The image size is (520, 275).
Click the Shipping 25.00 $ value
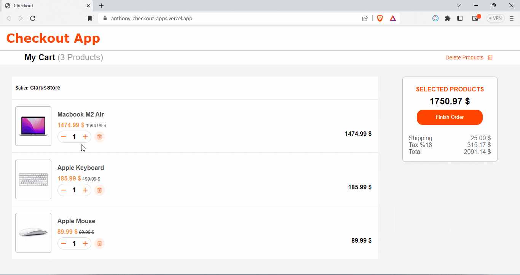click(x=480, y=138)
